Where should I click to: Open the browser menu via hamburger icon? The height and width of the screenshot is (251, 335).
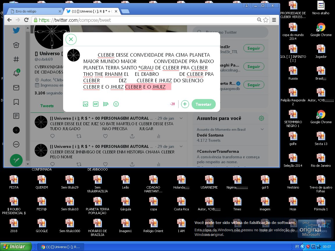pyautogui.click(x=274, y=20)
